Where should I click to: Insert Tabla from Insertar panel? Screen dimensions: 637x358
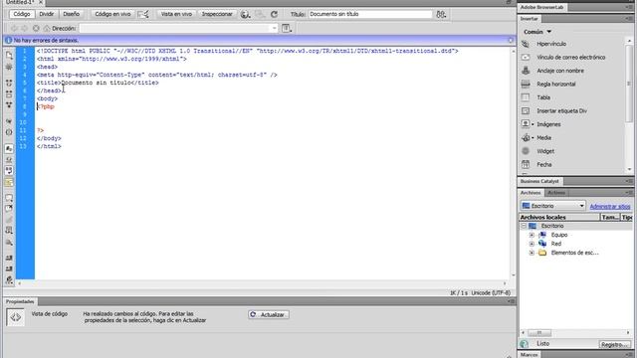[543, 97]
